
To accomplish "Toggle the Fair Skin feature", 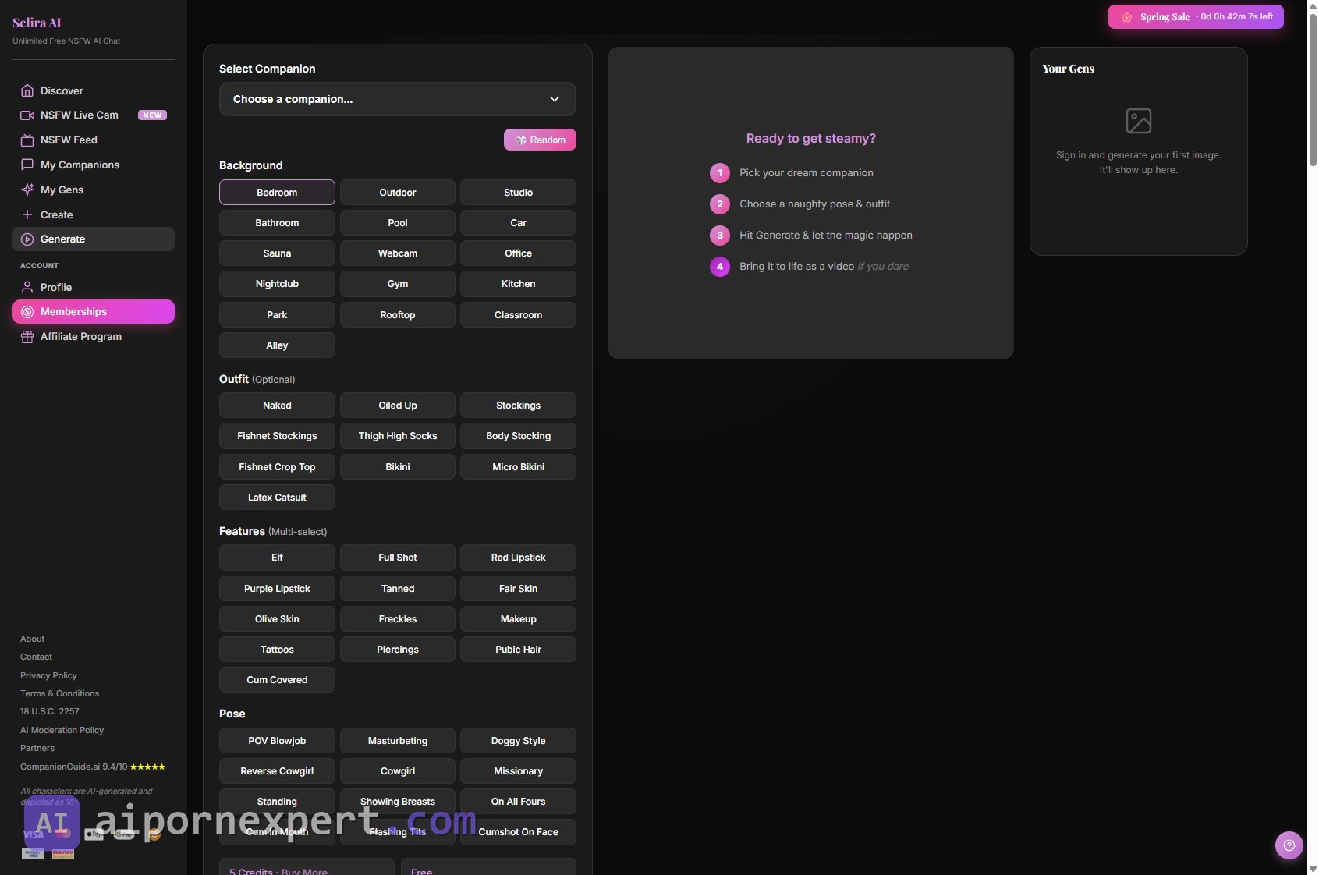I will (518, 589).
